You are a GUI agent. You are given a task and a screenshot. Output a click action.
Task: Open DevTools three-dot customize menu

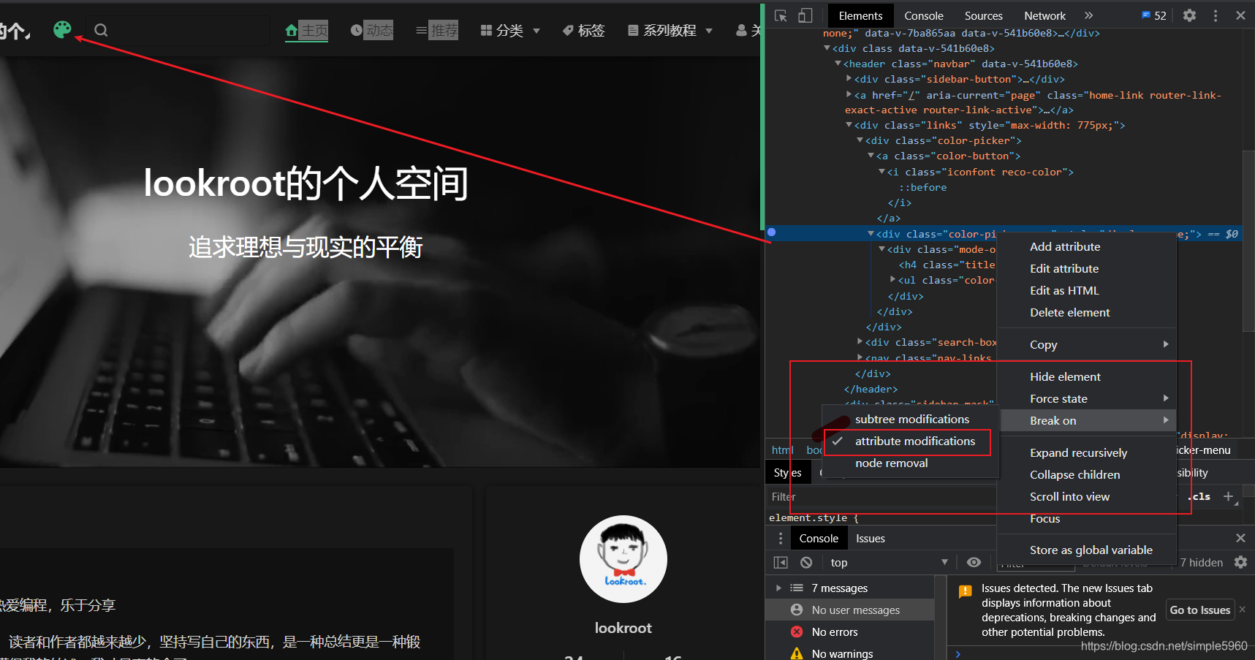click(1216, 15)
